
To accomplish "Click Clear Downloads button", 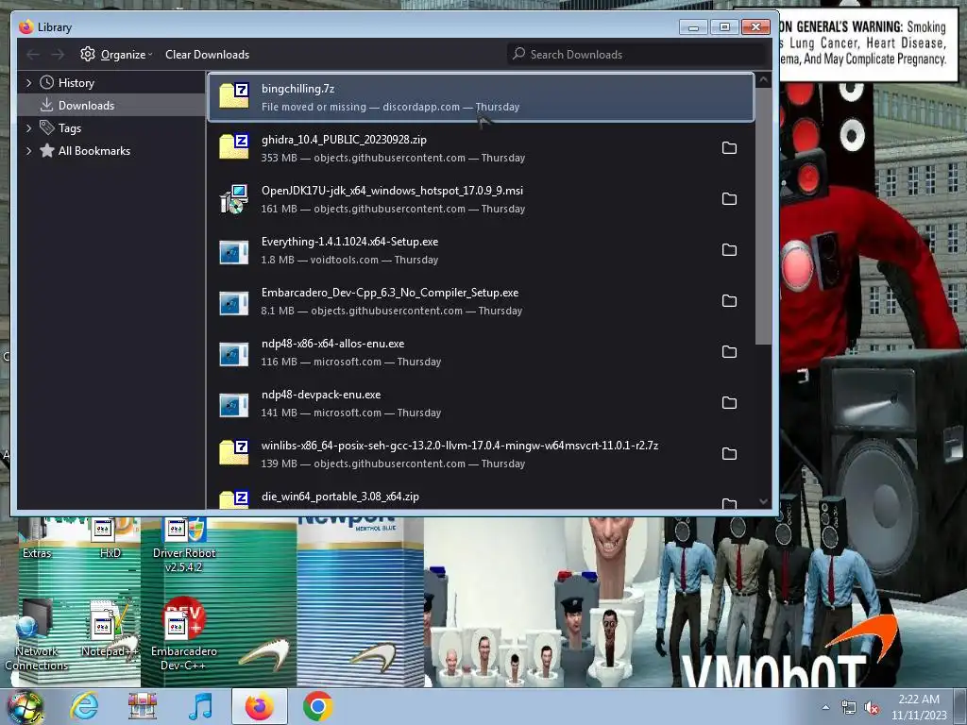I will pos(207,54).
